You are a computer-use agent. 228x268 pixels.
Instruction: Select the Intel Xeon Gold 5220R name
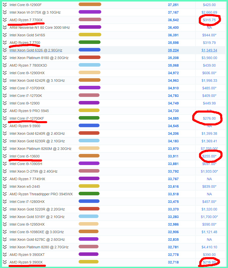tap(37, 209)
